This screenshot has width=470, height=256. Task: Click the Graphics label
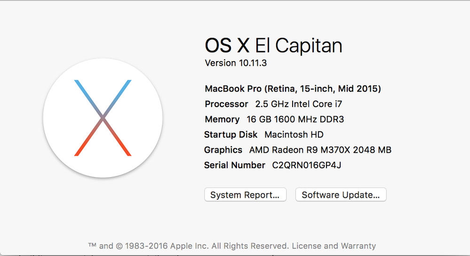(x=223, y=150)
